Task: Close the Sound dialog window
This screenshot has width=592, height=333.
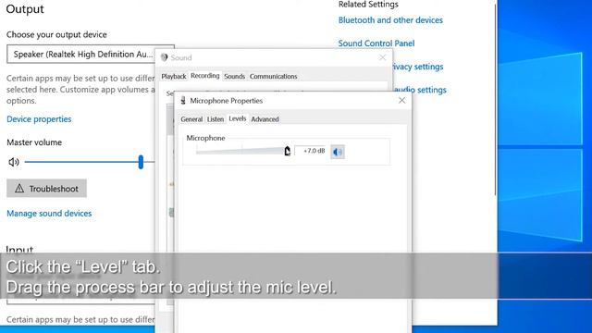Action: click(x=382, y=57)
